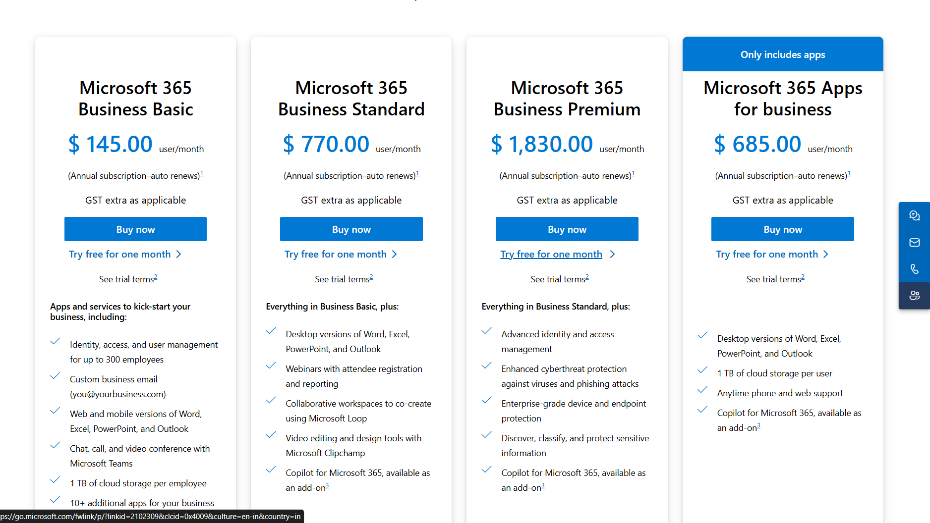Buy Microsoft 365 Business Premium now
Screen dimensions: 930x523
(567, 229)
